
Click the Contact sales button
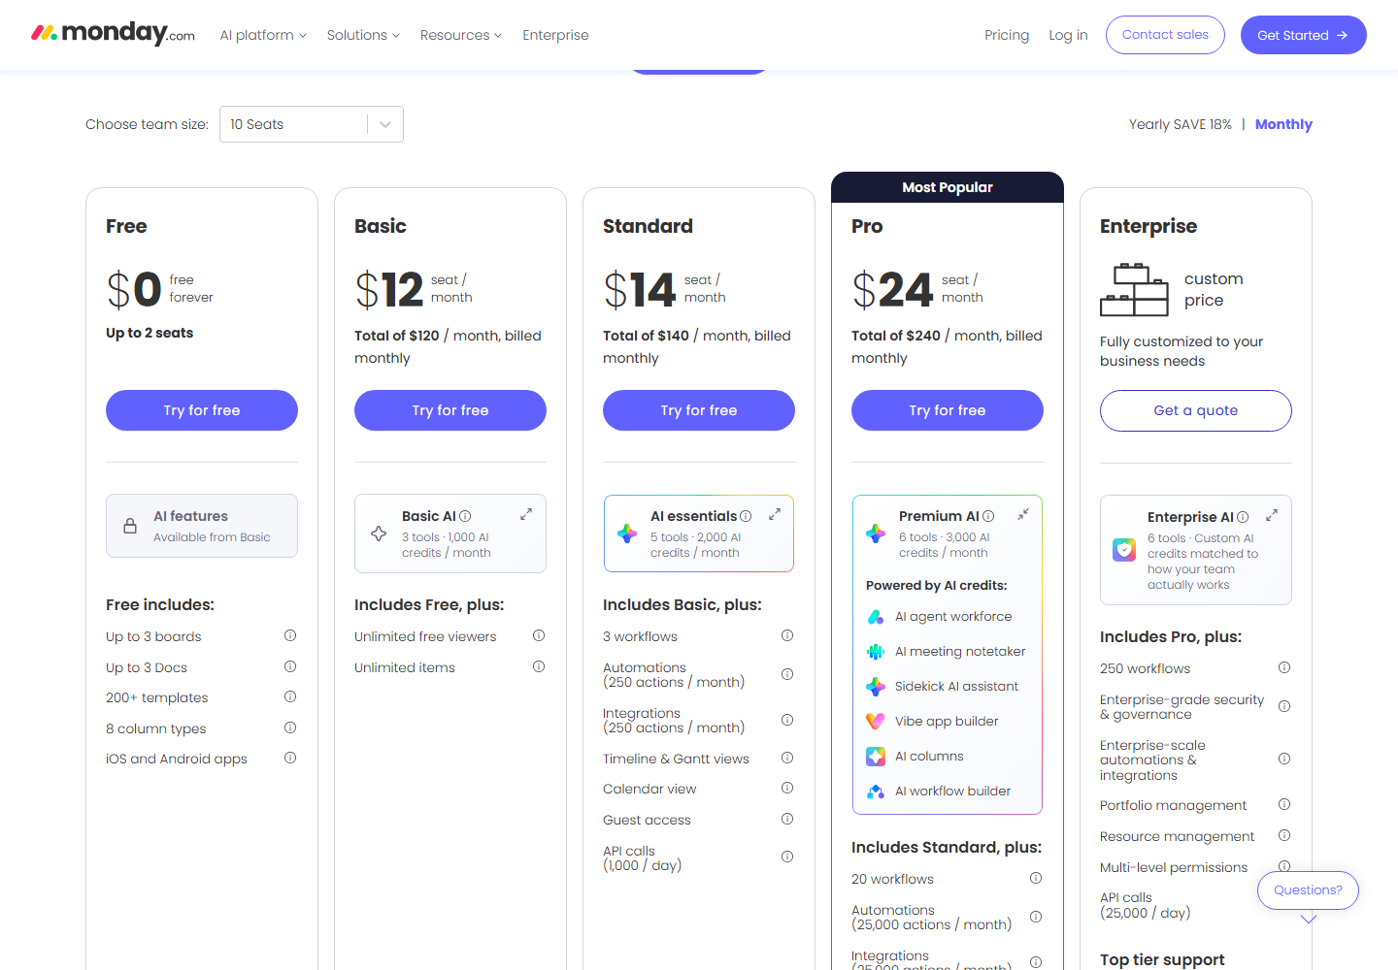pyautogui.click(x=1165, y=35)
